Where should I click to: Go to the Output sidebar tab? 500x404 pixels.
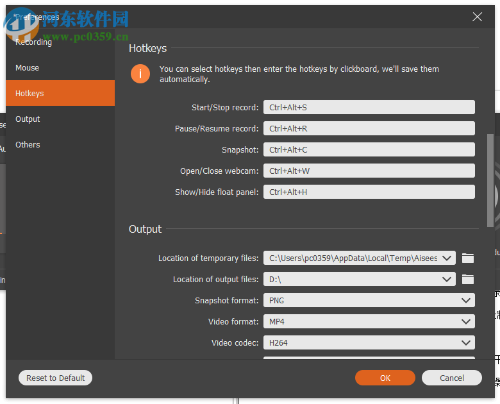tap(60, 119)
